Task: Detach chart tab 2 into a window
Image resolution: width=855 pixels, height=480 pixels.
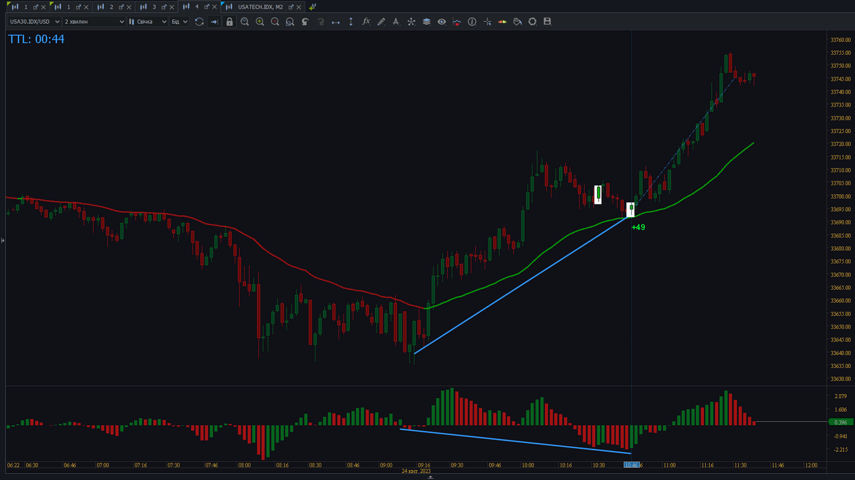Action: click(x=121, y=7)
